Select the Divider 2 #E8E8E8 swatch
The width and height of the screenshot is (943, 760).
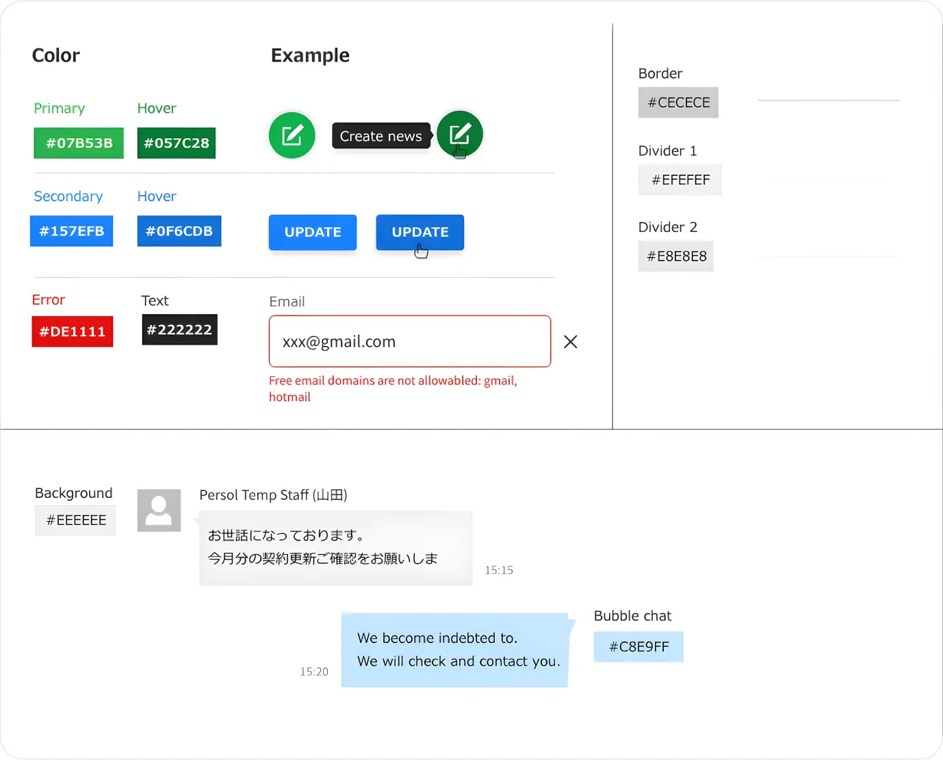pyautogui.click(x=676, y=257)
